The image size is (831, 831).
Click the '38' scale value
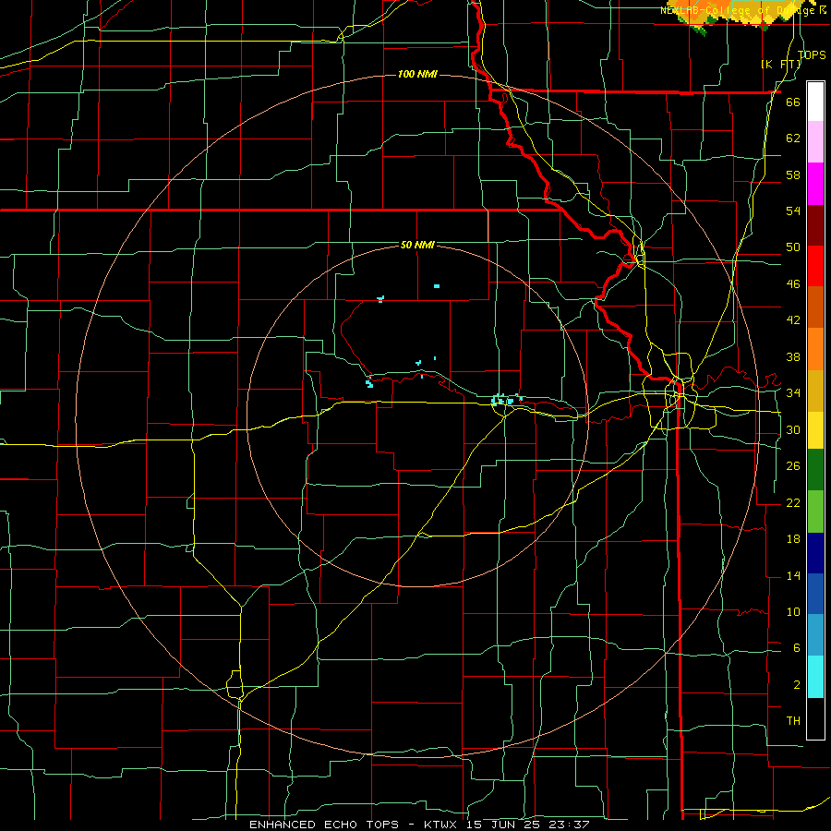coord(793,356)
